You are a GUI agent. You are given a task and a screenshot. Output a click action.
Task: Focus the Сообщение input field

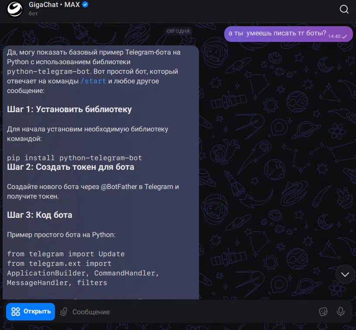point(193,312)
